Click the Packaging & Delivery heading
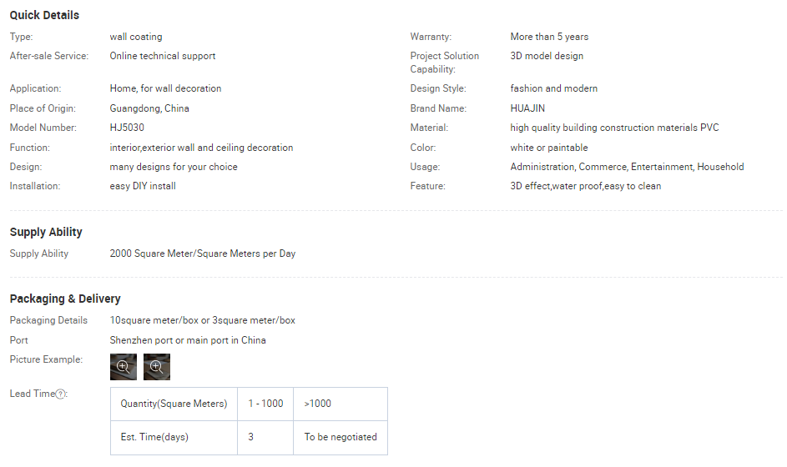Screen dimensions: 787x467 tap(65, 299)
